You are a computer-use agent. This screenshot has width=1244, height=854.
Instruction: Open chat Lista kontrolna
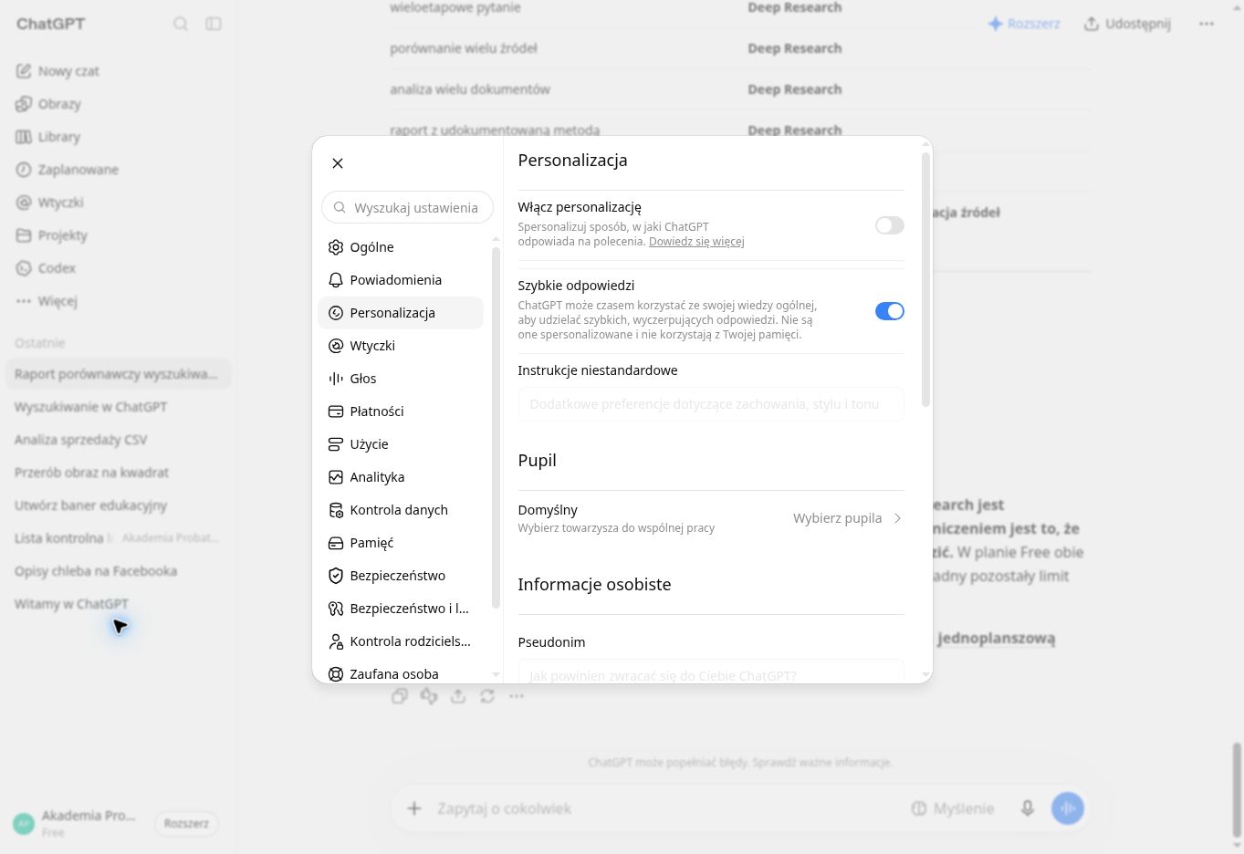pyautogui.click(x=119, y=538)
